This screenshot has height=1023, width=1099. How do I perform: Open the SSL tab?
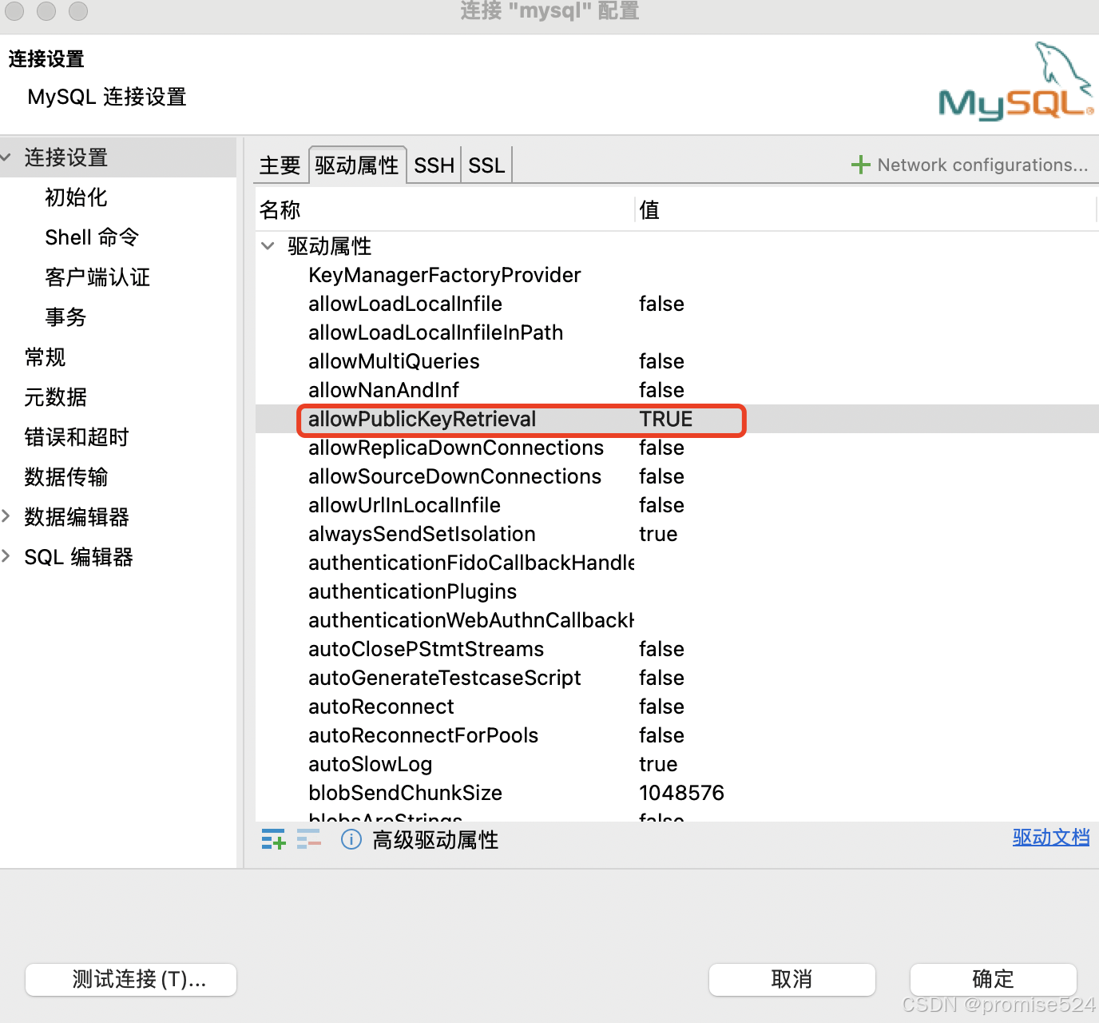click(486, 165)
